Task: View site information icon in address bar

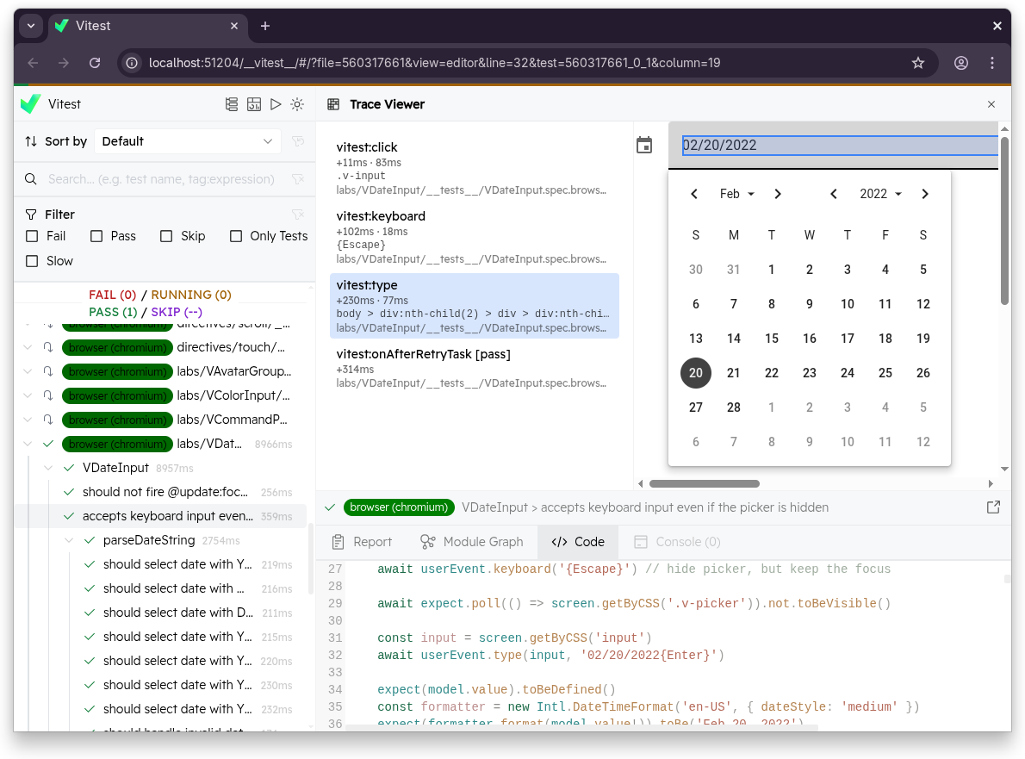Action: 132,63
